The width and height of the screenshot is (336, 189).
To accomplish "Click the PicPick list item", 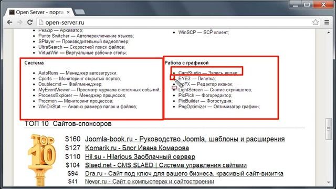I will [x=205, y=96].
